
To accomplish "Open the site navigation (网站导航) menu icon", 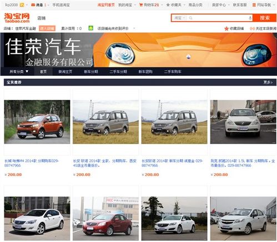I will 254,5.
